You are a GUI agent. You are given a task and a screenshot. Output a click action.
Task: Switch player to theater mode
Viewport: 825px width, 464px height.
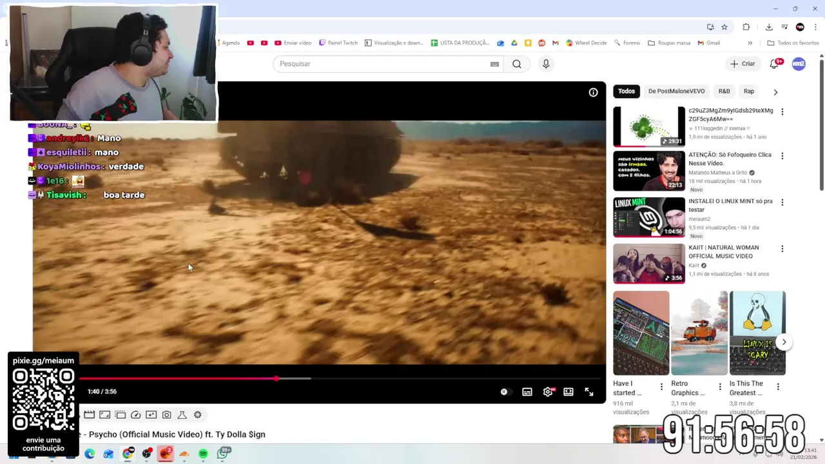(x=568, y=392)
